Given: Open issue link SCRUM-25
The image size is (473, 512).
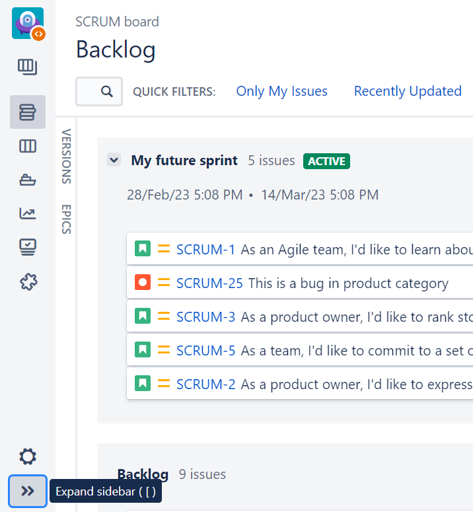Looking at the screenshot, I should click(x=209, y=283).
